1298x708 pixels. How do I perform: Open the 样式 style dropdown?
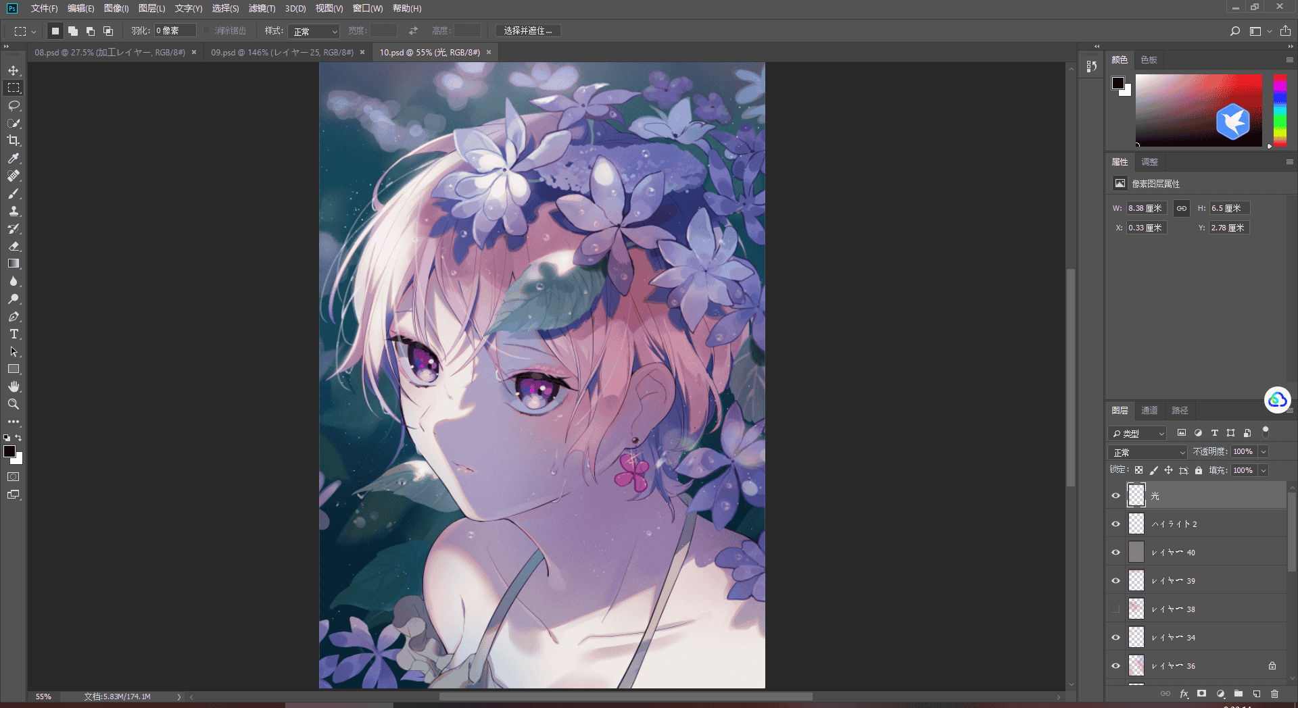point(314,31)
